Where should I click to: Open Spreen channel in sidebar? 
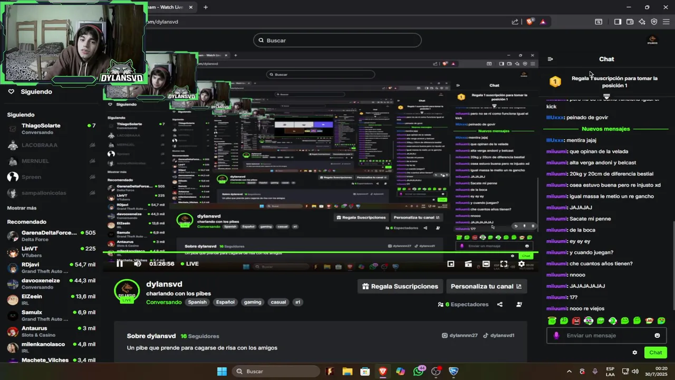(51, 177)
